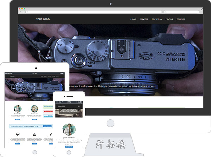
Task: Tap the tablet's home button
Action: 35,152
